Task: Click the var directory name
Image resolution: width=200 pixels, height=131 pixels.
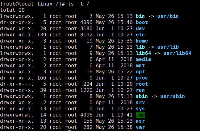Action: point(140,127)
